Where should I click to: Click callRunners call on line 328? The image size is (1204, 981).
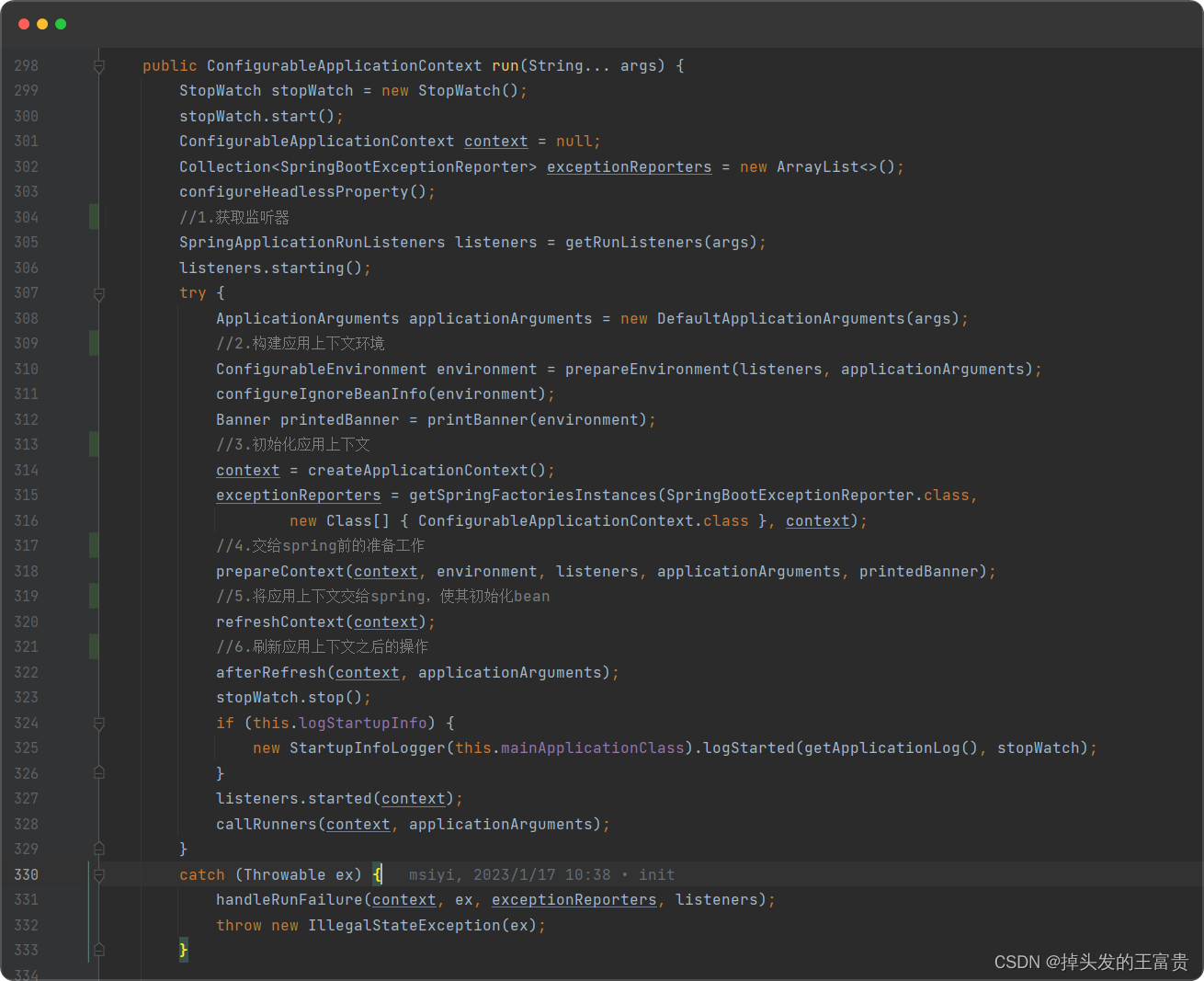pos(267,825)
